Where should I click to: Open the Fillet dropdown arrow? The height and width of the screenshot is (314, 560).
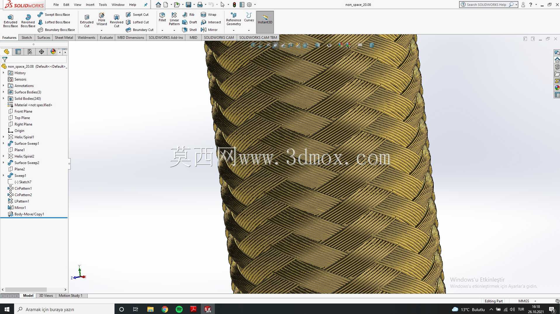(x=162, y=30)
